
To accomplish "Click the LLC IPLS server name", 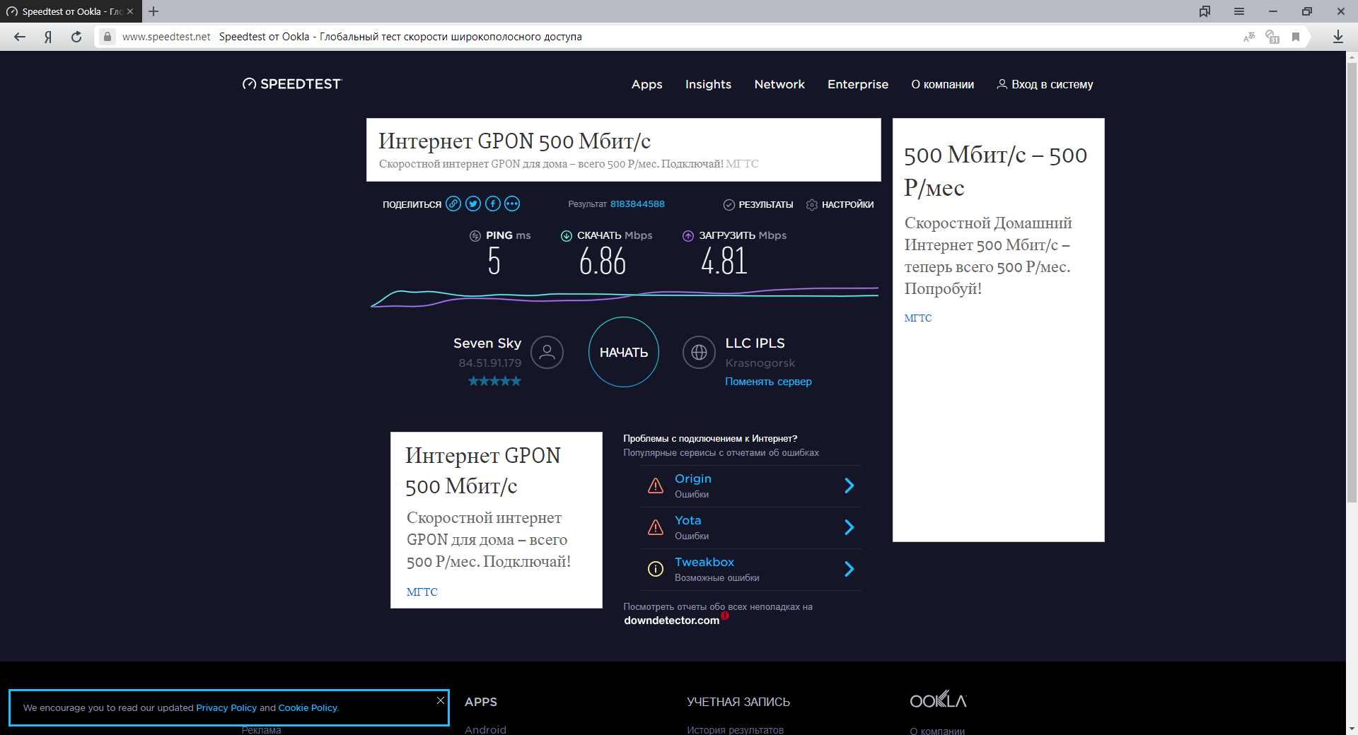I will pos(755,343).
